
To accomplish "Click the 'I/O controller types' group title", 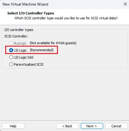I will pyautogui.click(x=19, y=30).
